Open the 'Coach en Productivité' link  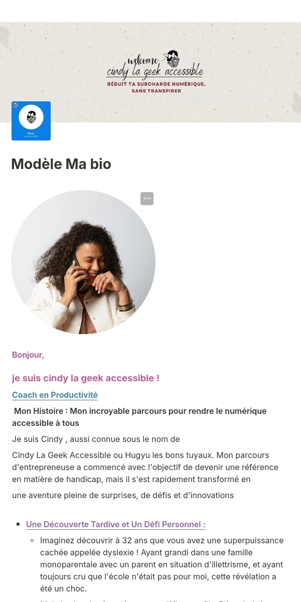pos(55,395)
